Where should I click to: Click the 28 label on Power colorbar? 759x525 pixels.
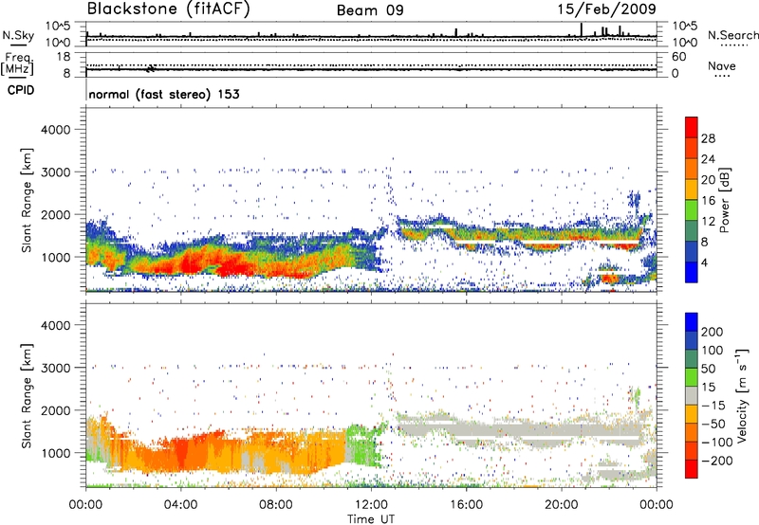pyautogui.click(x=708, y=138)
